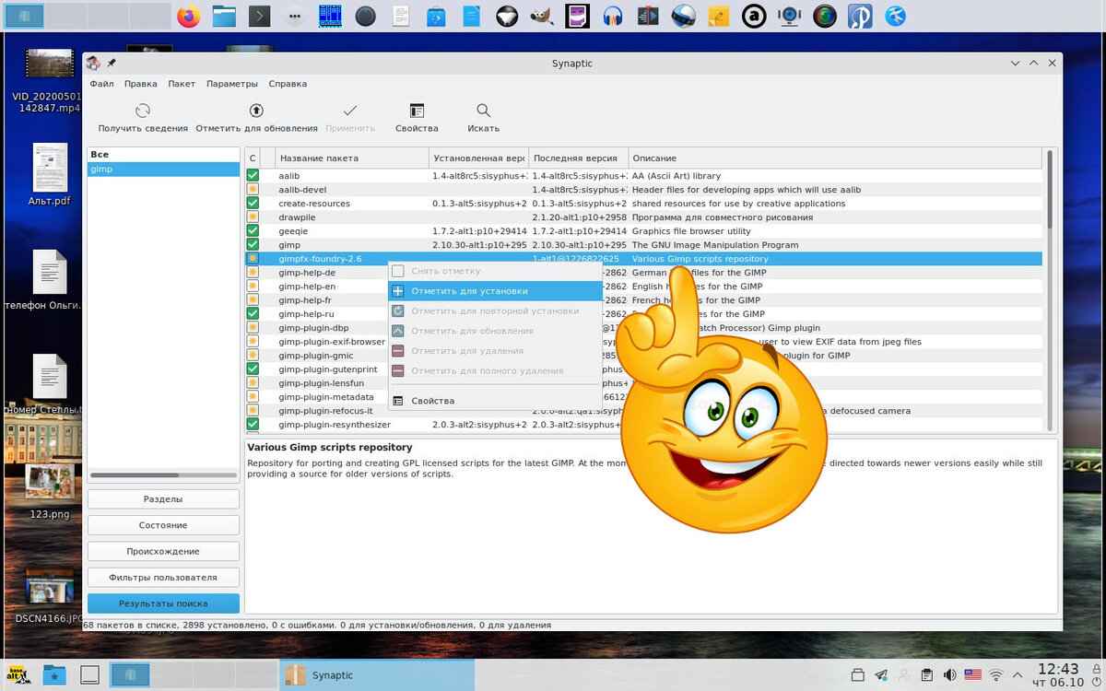Click the status box of drawpile package

click(x=253, y=217)
